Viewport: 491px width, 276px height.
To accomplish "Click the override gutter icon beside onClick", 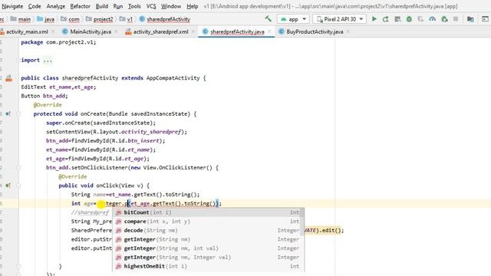I will coord(8,186).
